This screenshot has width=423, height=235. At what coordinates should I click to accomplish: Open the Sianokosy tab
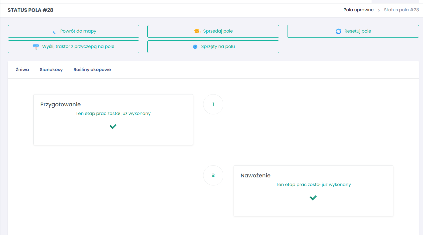[51, 70]
